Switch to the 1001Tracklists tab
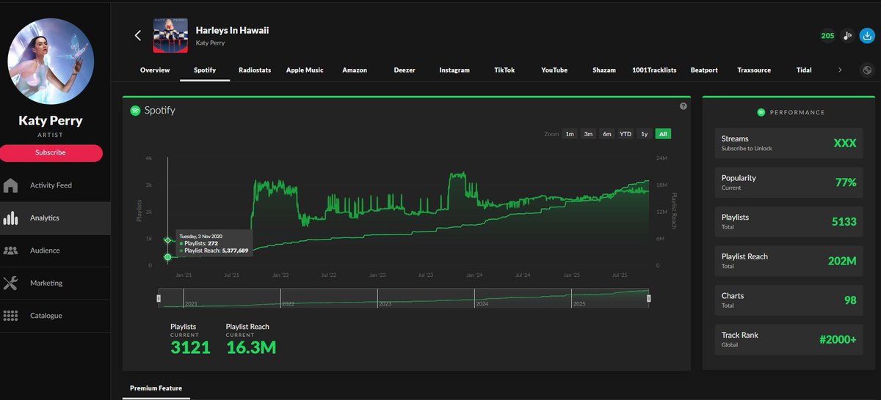Image resolution: width=881 pixels, height=400 pixels. coord(655,70)
